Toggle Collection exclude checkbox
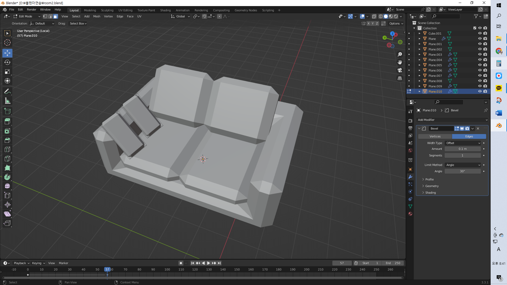 point(475,28)
